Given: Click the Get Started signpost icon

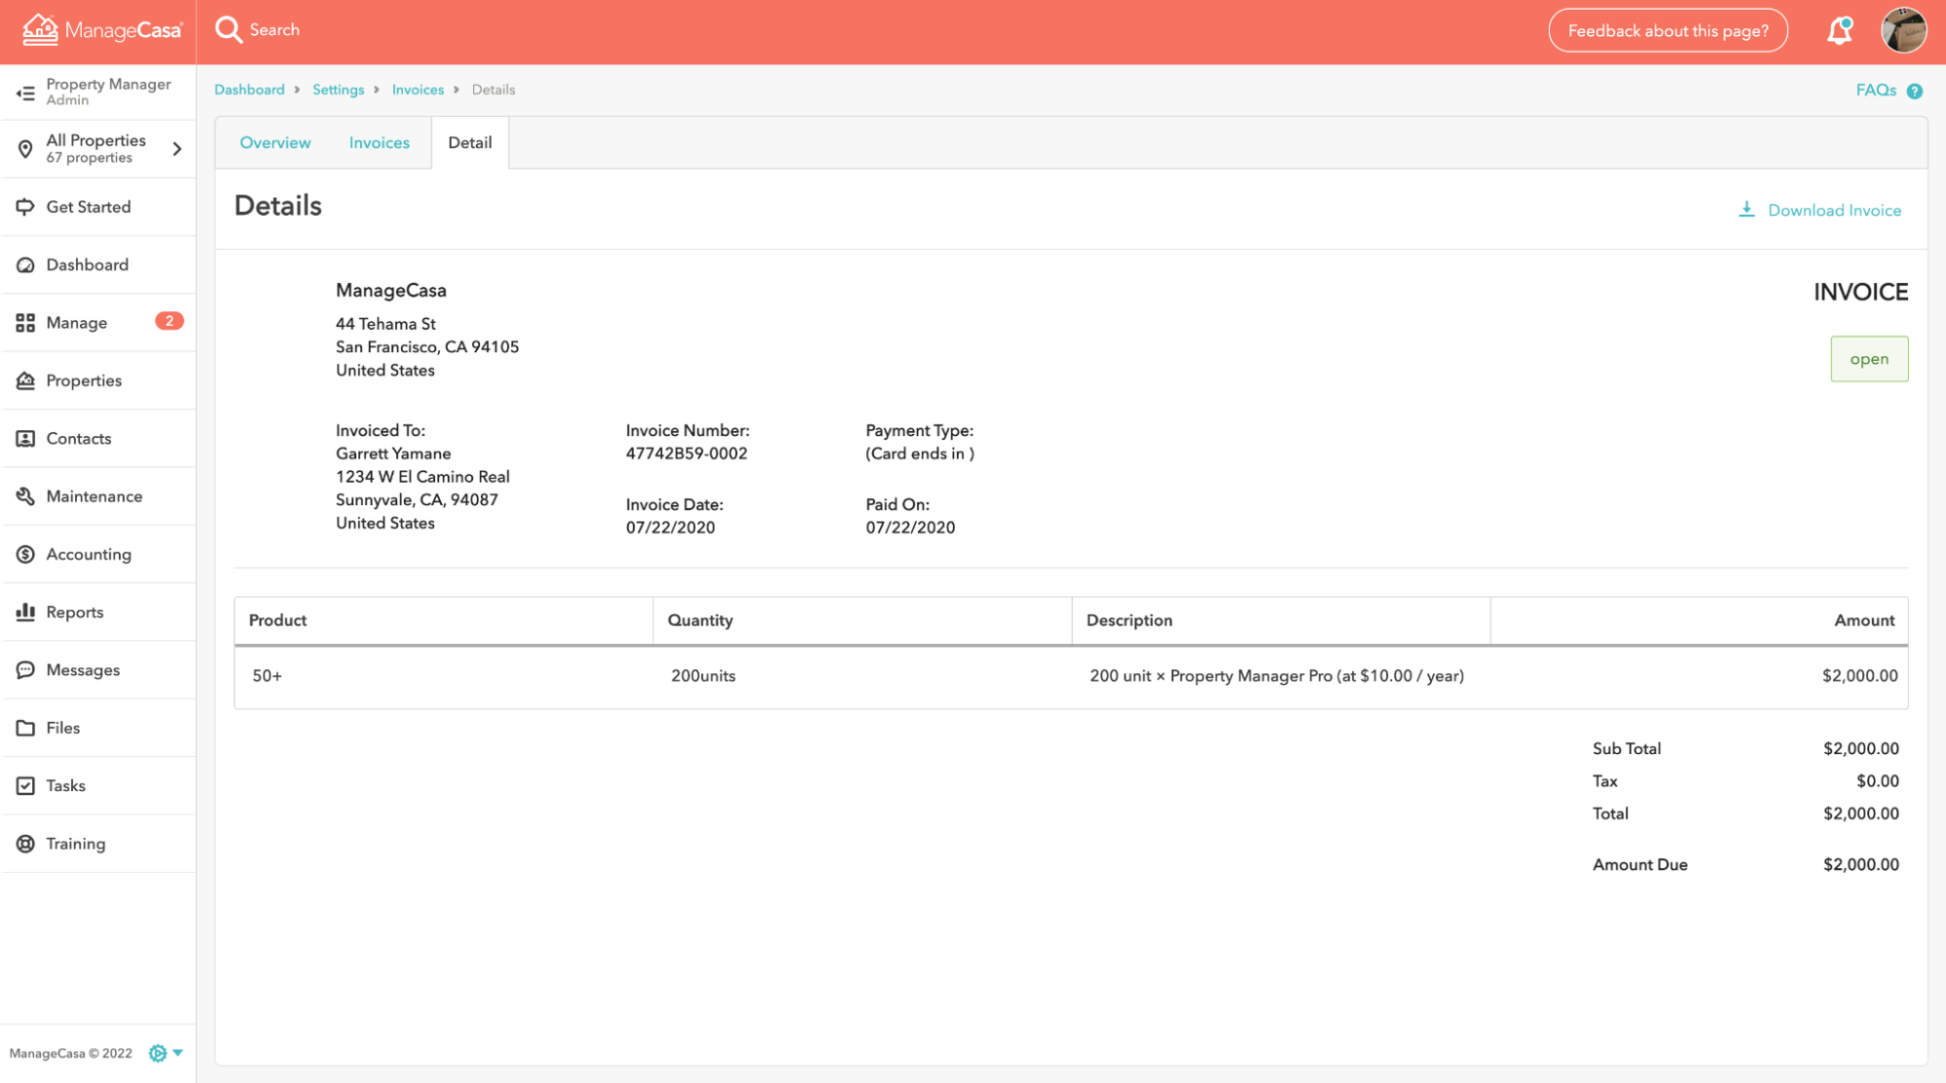Looking at the screenshot, I should click(25, 207).
